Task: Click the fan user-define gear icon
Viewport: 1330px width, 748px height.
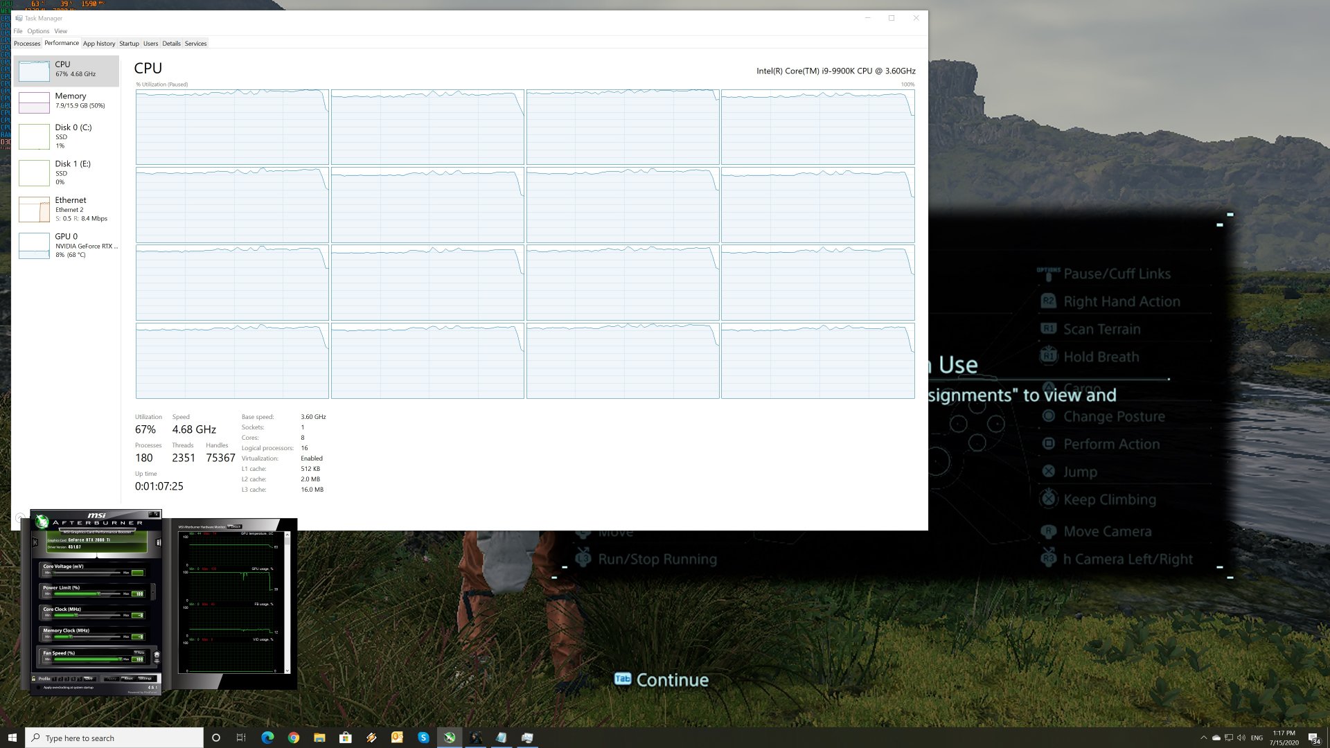Action: coord(157,654)
